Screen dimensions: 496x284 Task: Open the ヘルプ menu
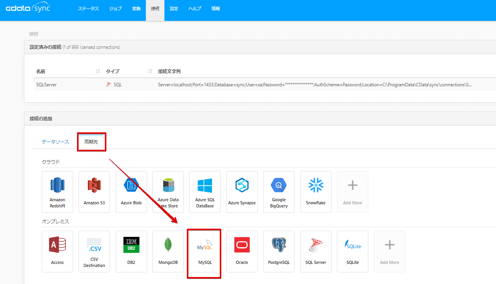click(195, 9)
